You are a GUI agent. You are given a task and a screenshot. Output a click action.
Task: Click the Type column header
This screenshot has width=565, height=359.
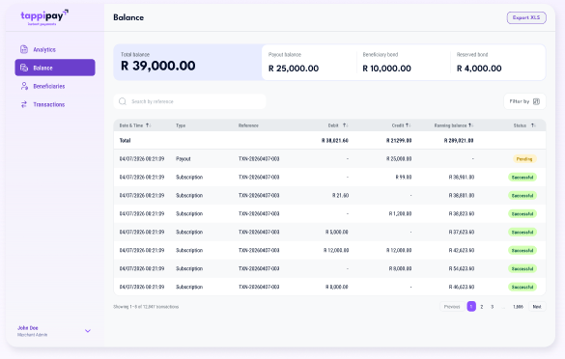pos(181,125)
